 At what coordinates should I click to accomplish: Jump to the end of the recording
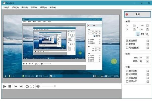click(x=21, y=86)
